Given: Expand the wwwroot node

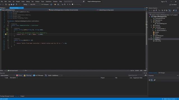Looking at the screenshot, I should click(x=151, y=25).
